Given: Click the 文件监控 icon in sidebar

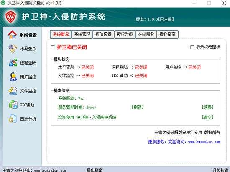Looking at the screenshot, I should pos(13,91).
